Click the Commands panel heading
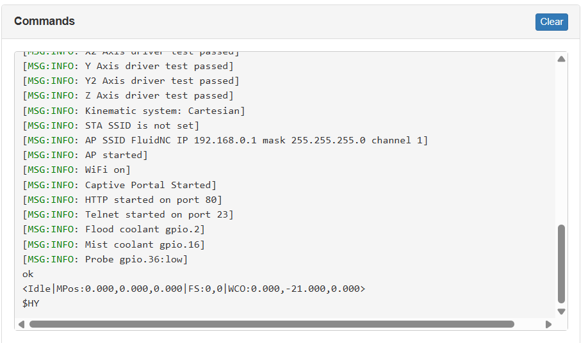Viewport: 588px width, 343px height. (x=44, y=21)
